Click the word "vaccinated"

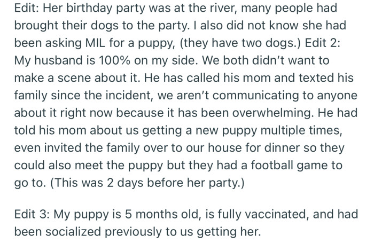[x=277, y=214]
